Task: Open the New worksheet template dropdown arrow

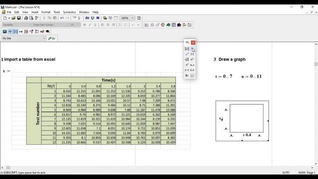Action: 9,18
